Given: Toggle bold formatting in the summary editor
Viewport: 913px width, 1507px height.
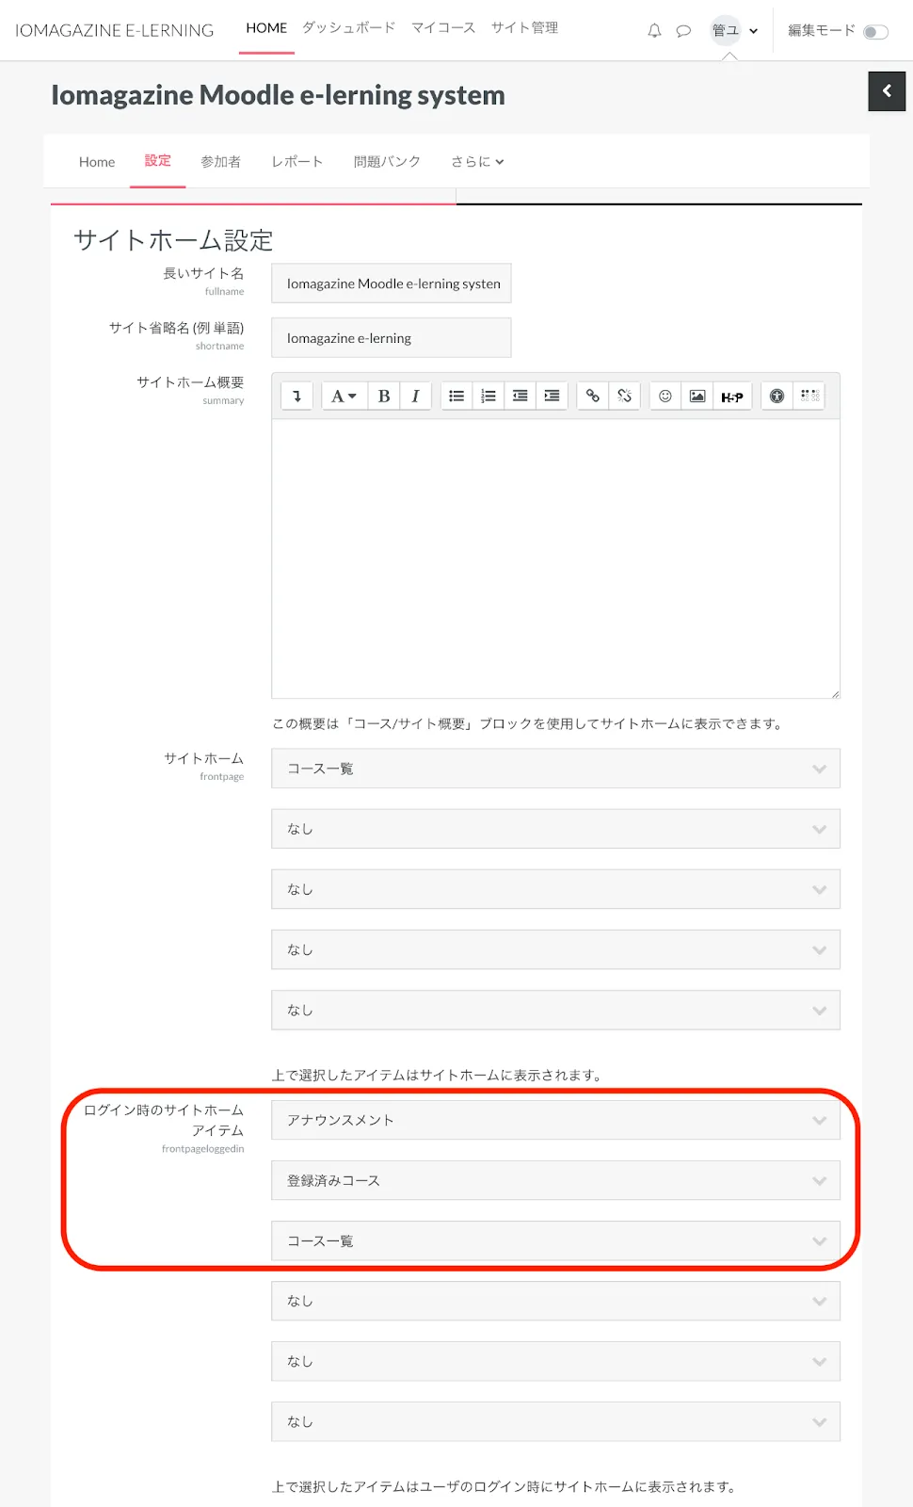Looking at the screenshot, I should [384, 397].
